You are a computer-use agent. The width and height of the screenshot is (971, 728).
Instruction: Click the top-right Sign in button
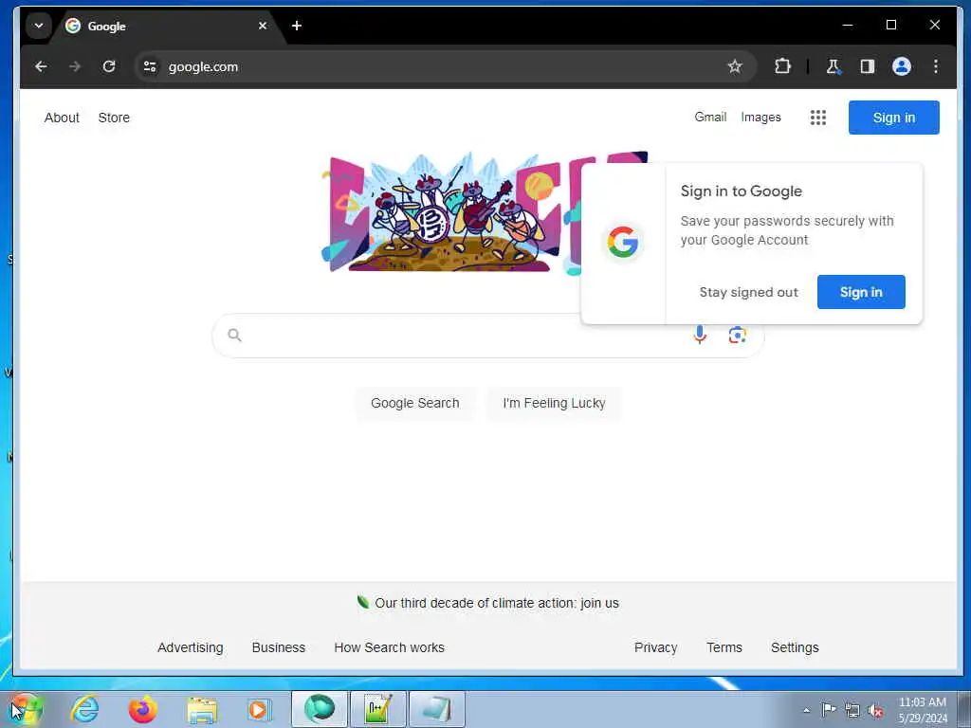pos(893,118)
